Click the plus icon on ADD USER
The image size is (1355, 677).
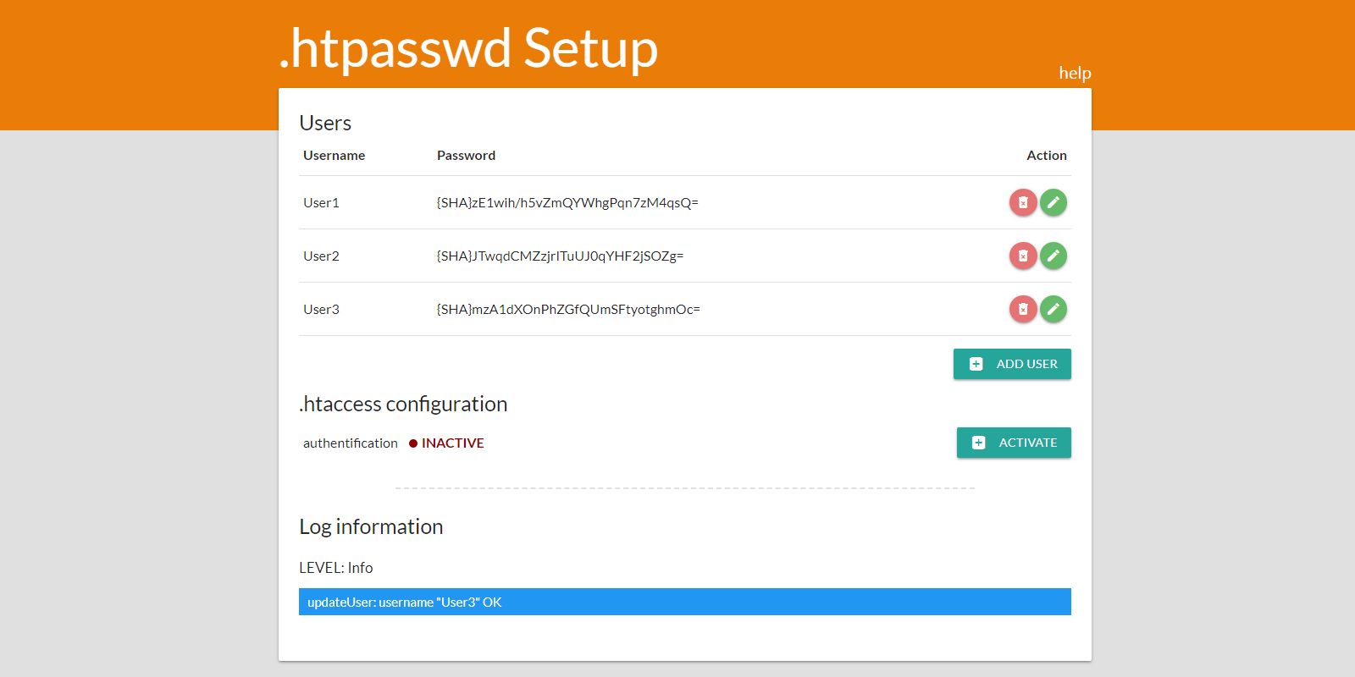click(x=976, y=364)
